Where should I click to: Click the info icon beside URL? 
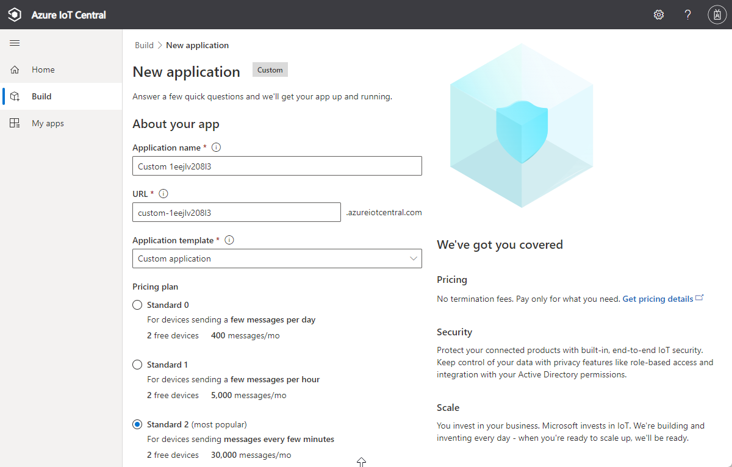click(x=163, y=194)
